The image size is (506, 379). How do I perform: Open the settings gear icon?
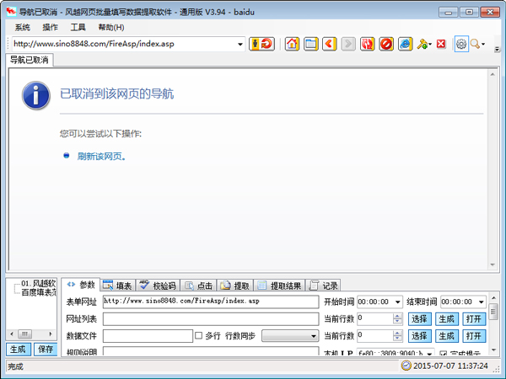[461, 44]
